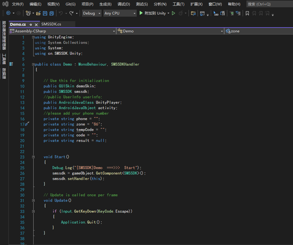This screenshot has height=245, width=293.
Task: Toggle the bookmark icon in toolbar
Action: click(247, 13)
